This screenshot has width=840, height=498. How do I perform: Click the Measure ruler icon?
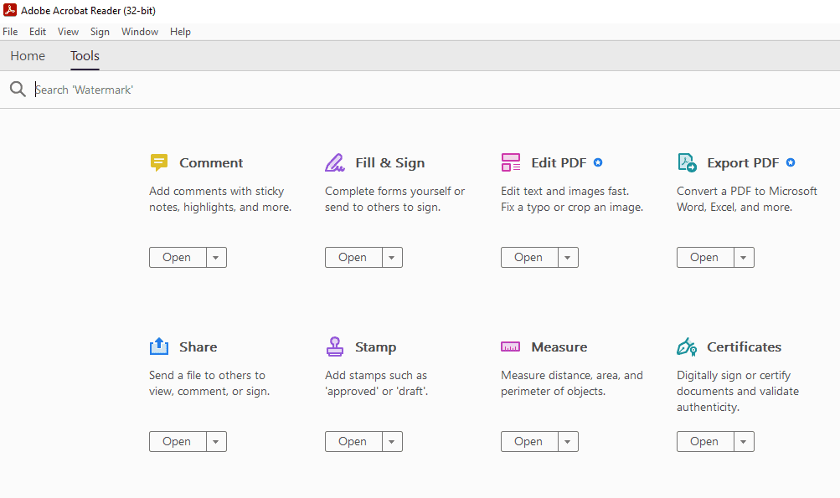511,347
